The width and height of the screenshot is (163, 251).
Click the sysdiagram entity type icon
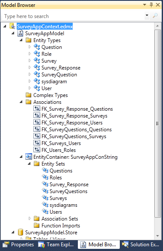37,82
